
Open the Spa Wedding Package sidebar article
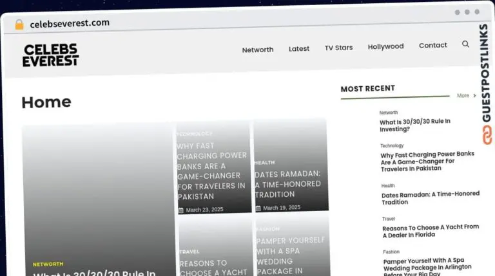click(427, 266)
